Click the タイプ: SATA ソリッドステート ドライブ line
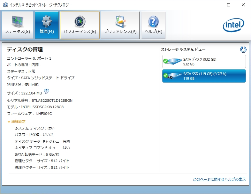The height and width of the screenshot is (194, 251). tap(41, 78)
